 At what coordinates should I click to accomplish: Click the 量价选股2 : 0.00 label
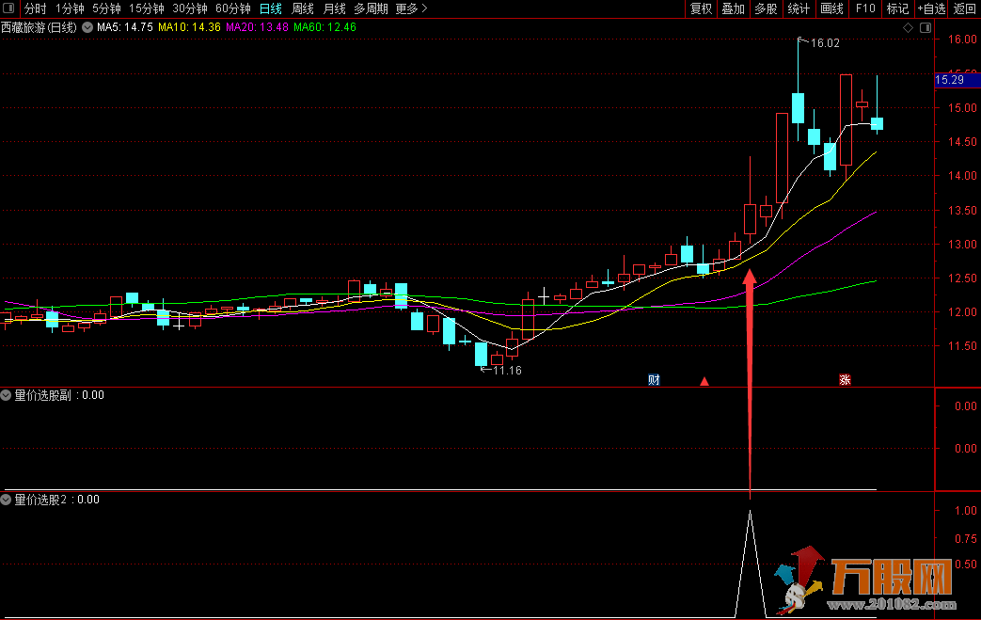point(56,500)
